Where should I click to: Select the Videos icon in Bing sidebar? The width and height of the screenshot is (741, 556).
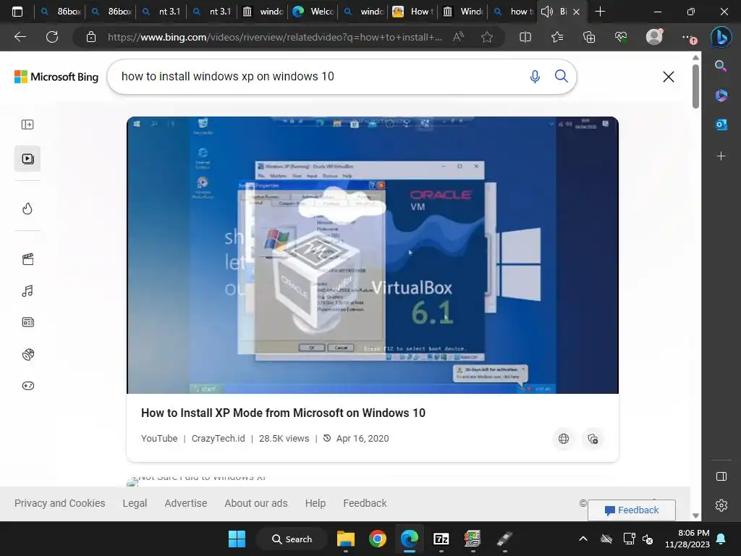point(27,159)
